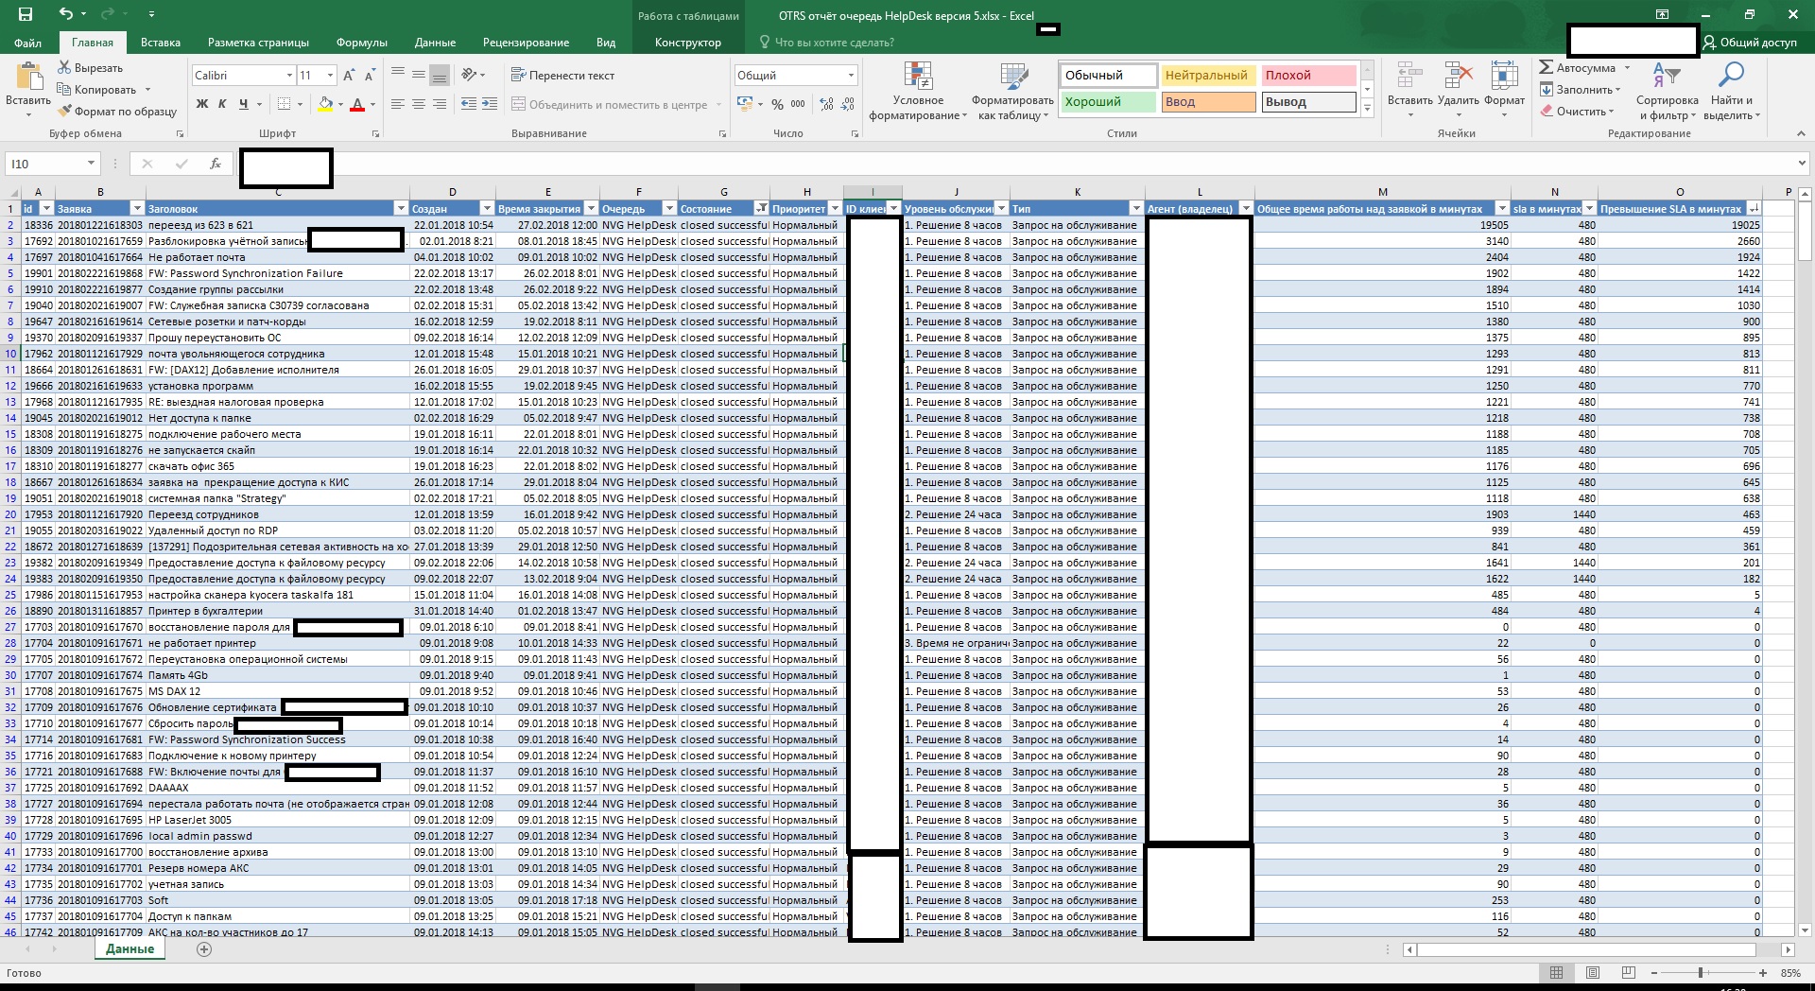The height and width of the screenshot is (991, 1815).
Task: Open filter dropdown for Тип column
Action: [x=1136, y=208]
